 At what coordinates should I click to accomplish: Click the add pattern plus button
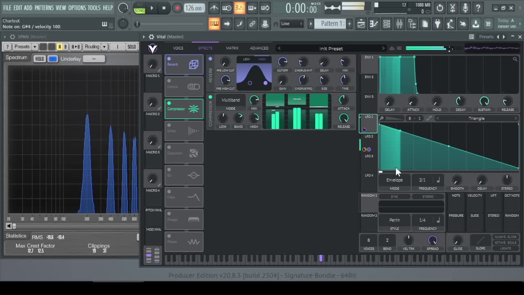click(x=349, y=24)
